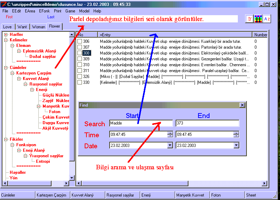
Task: Collapse the Enerji tree node
Action: (x=32, y=90)
